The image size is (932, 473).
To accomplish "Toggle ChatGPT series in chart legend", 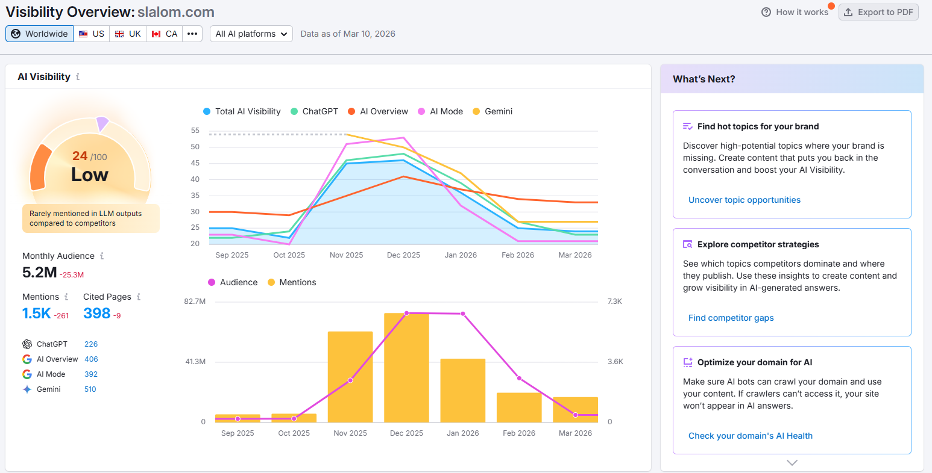I will click(315, 111).
